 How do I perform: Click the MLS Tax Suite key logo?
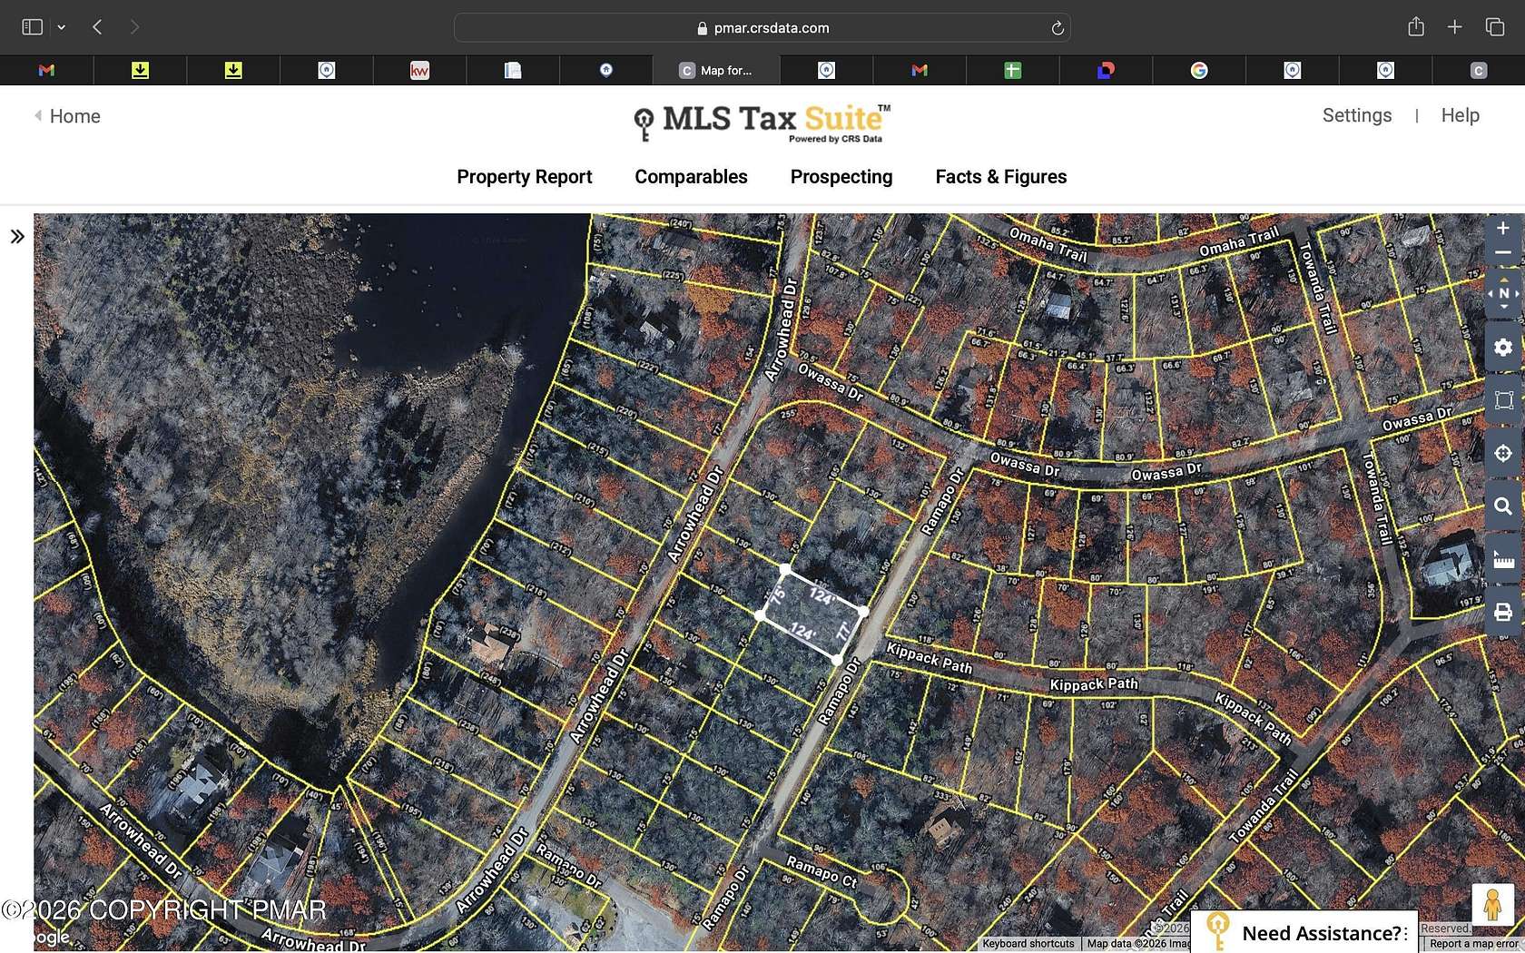pyautogui.click(x=644, y=123)
